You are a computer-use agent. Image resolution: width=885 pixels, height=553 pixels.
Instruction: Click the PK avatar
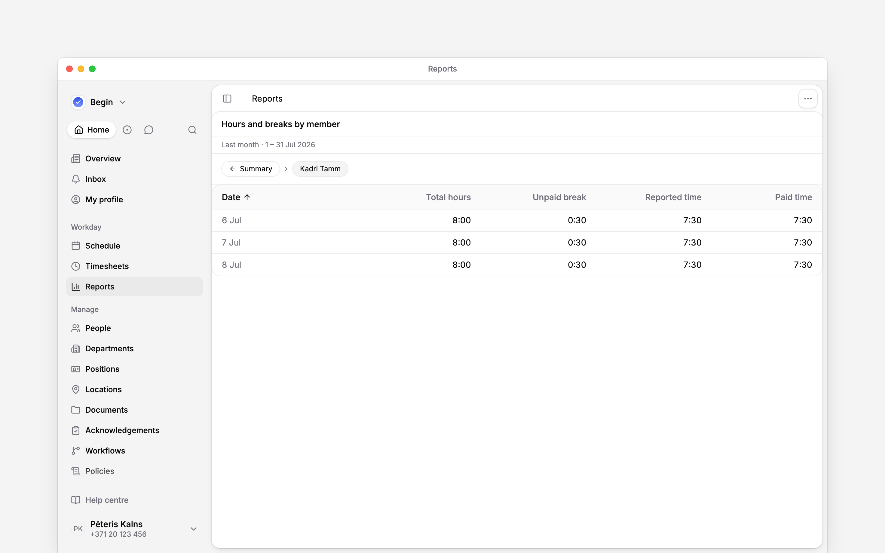pyautogui.click(x=78, y=529)
